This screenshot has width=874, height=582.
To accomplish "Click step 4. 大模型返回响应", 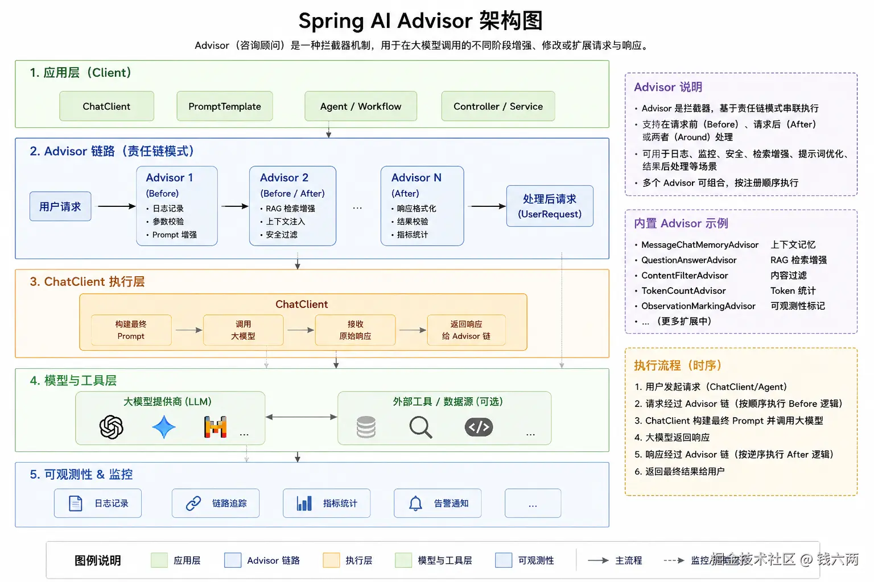I will 672,438.
